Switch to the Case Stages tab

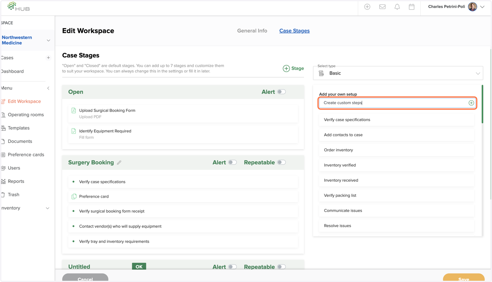(294, 31)
